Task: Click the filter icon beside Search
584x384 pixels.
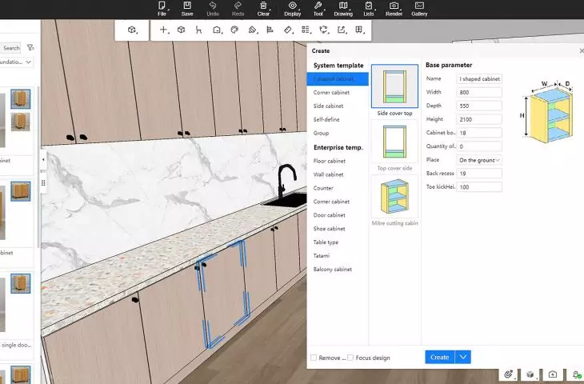Action: click(x=30, y=48)
